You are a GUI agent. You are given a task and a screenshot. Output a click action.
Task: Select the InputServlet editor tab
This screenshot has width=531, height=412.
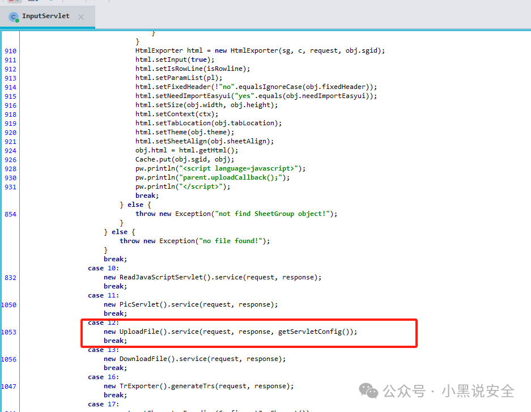(x=48, y=16)
